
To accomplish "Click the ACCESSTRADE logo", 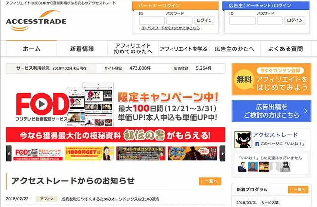I will point(36,21).
